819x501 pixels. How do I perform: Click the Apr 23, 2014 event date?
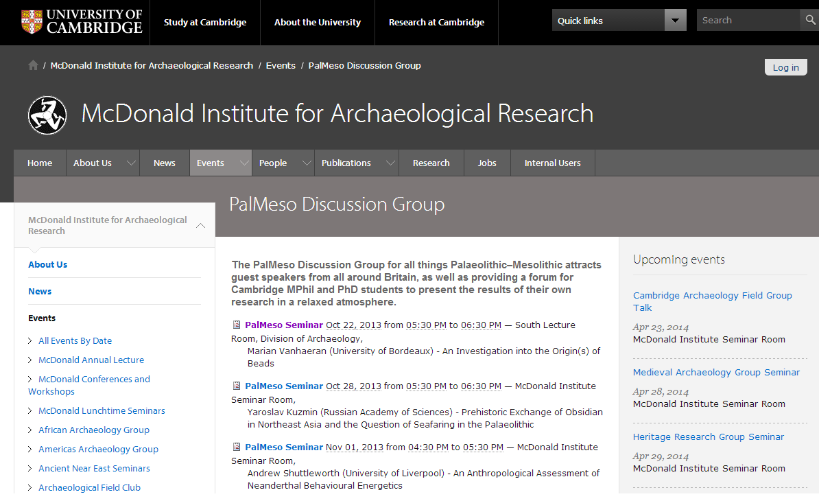[x=661, y=327]
